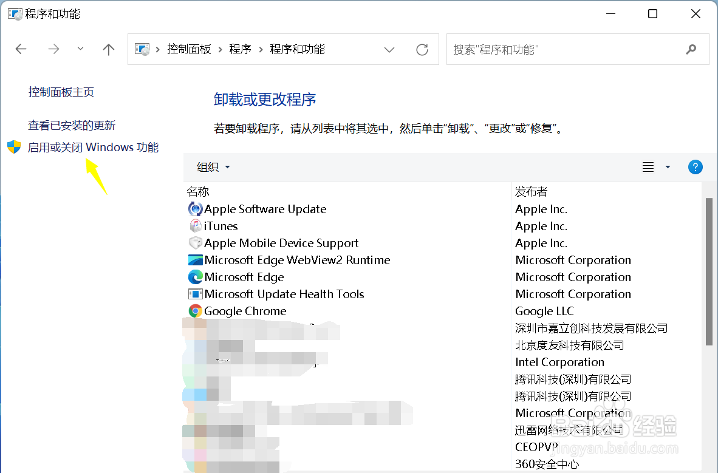
Task: Select Microsoft Edge WebView2 Runtime entry
Action: pyautogui.click(x=297, y=260)
